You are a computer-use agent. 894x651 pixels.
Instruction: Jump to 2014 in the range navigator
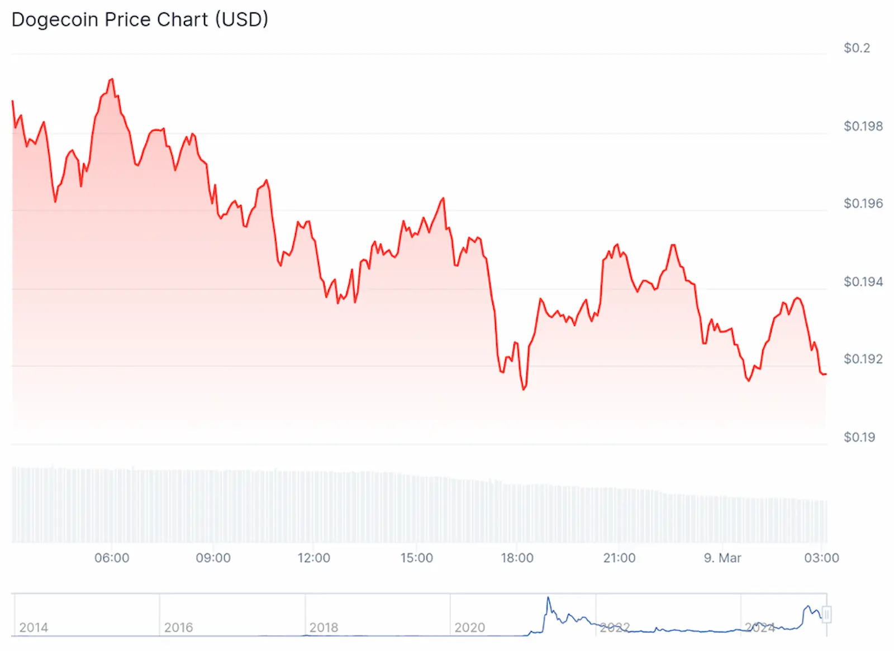[x=34, y=628]
